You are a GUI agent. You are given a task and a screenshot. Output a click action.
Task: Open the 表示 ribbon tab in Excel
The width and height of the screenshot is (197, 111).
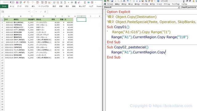click(x=67, y=6)
